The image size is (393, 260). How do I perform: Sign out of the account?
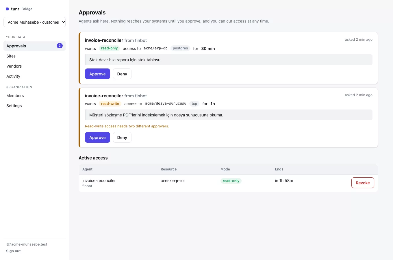13,251
